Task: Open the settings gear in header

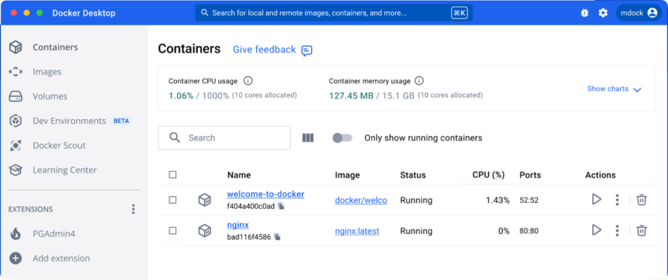Action: 603,13
